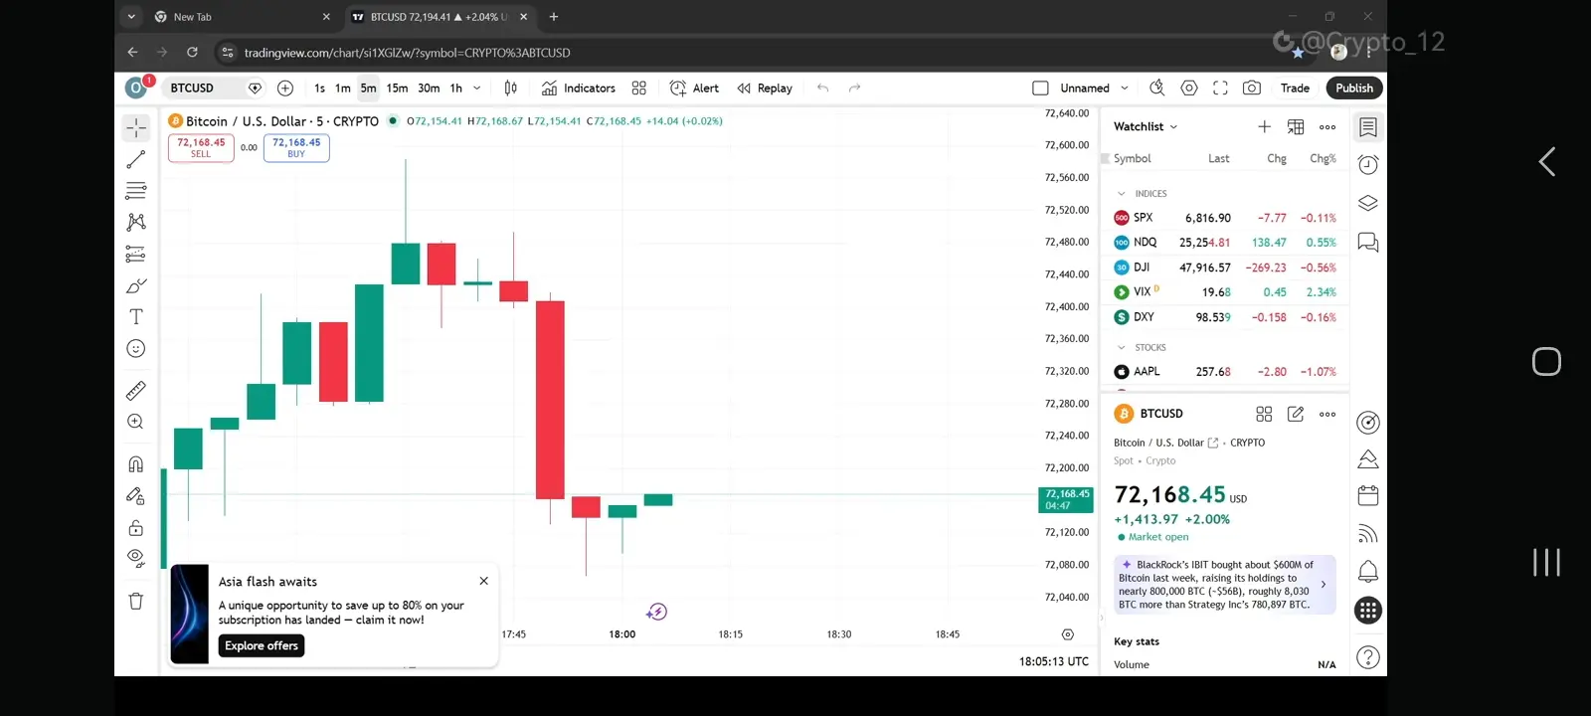Select SPX in the watchlist
The width and height of the screenshot is (1591, 716).
click(x=1225, y=218)
